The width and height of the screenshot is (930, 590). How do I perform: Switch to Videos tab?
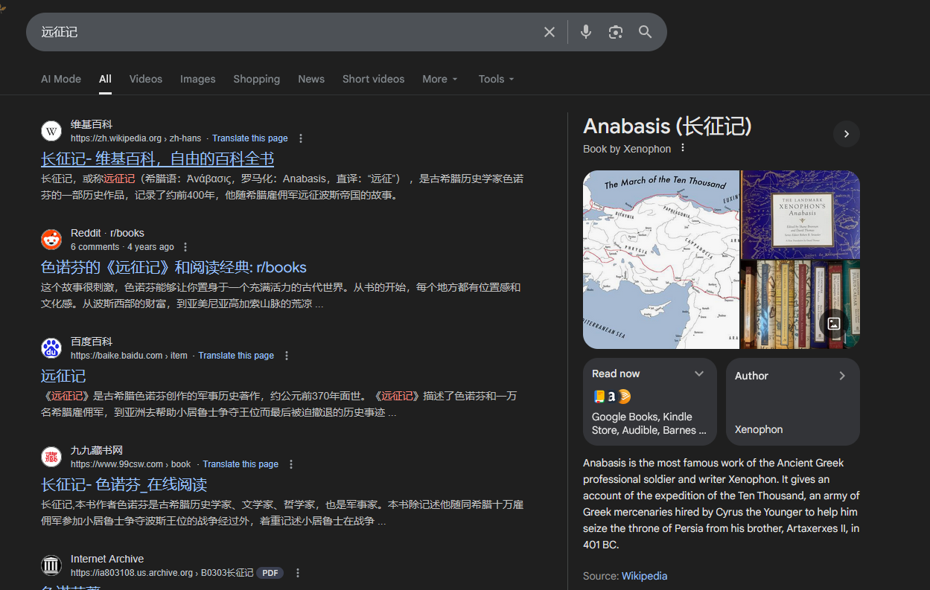coord(146,79)
